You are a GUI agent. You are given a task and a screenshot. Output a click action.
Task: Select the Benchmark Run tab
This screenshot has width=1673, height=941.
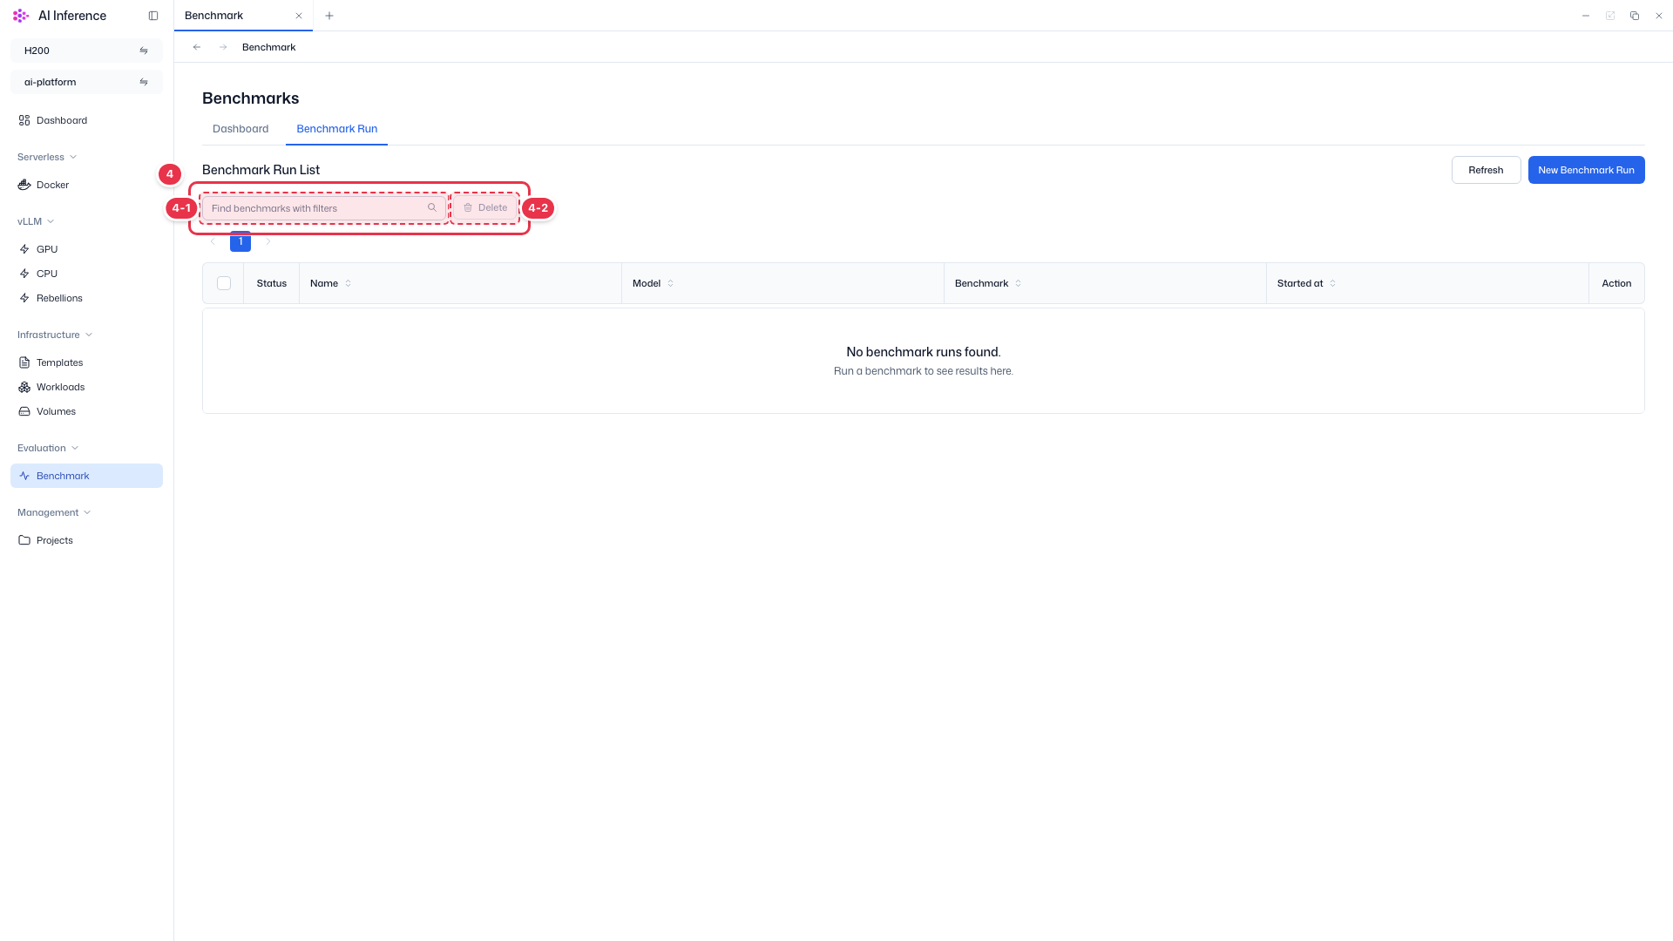tap(336, 129)
